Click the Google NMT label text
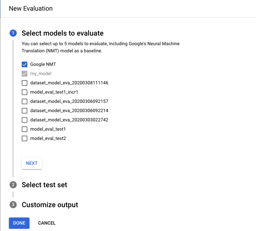Viewport: 256px width, 231px height. pos(43,64)
